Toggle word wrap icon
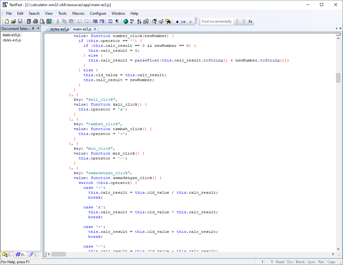The height and width of the screenshot is (265, 343). [x=110, y=21]
